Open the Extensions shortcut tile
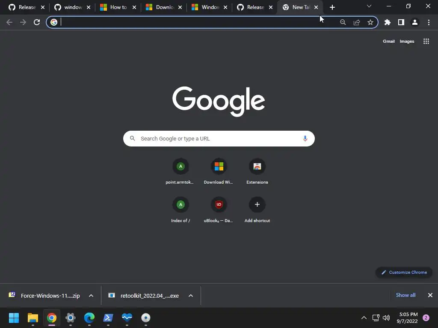Image resolution: width=438 pixels, height=328 pixels. (257, 171)
